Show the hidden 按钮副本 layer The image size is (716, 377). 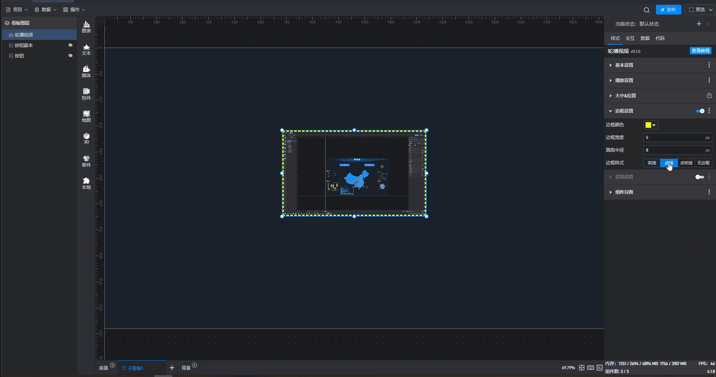click(70, 45)
